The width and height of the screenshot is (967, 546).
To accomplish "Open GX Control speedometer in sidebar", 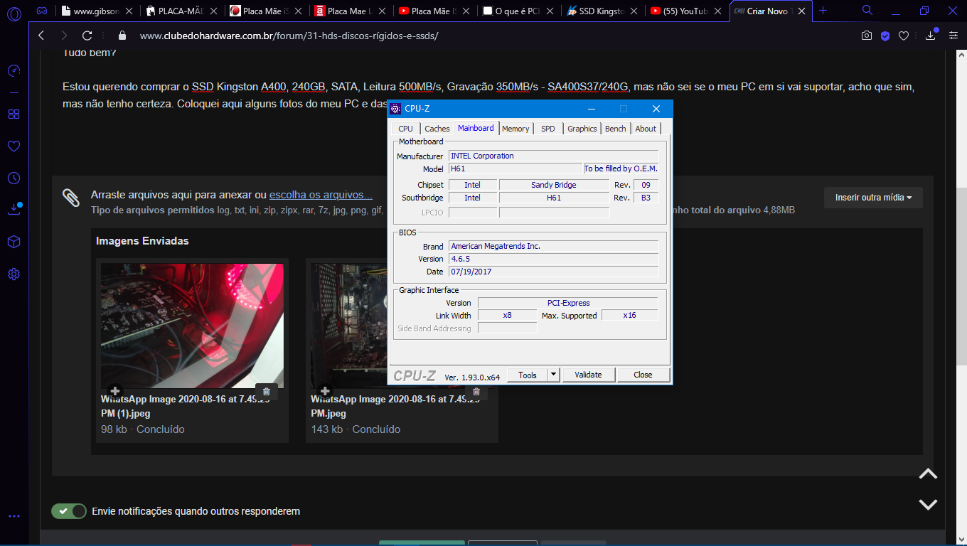I will tap(14, 70).
